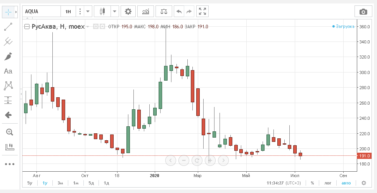Activate the zoom in magnifier tool

tap(9, 132)
